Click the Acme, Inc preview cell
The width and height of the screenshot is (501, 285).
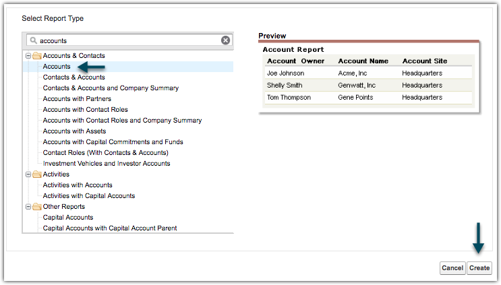[x=353, y=73]
